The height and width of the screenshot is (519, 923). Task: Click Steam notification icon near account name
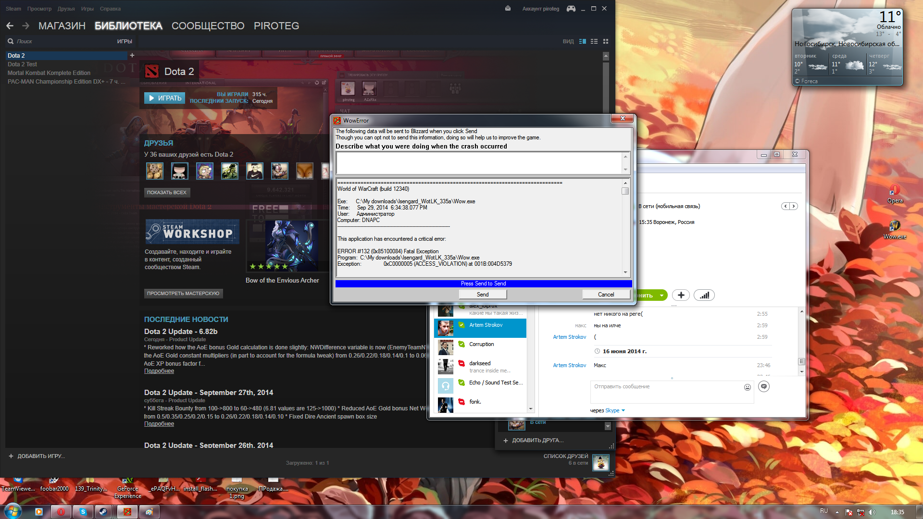pos(508,9)
